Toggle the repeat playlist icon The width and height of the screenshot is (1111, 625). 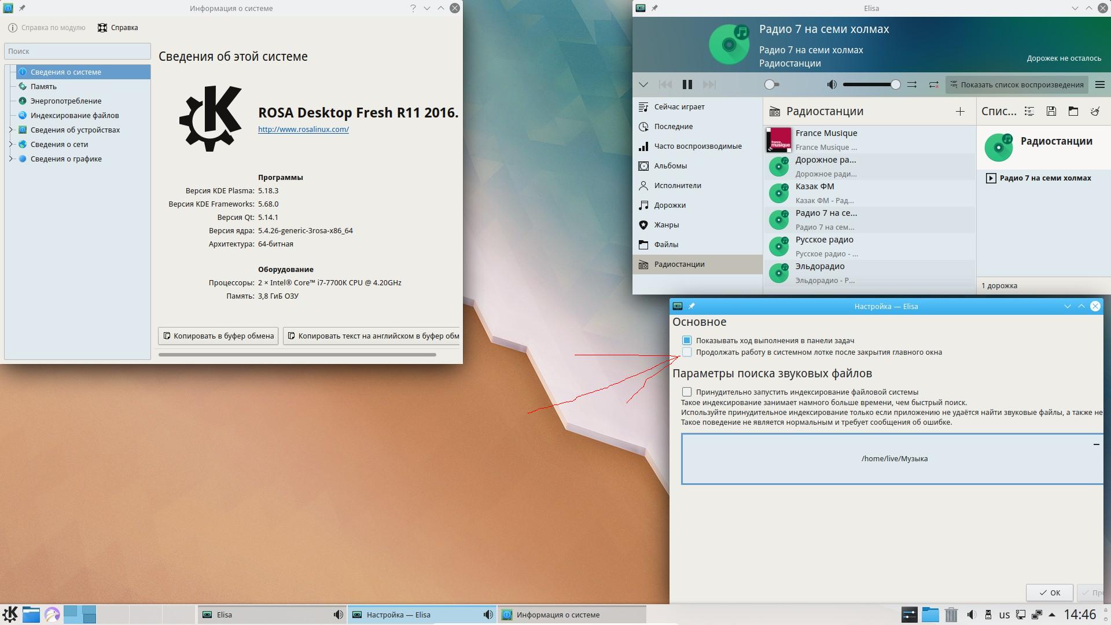(x=933, y=84)
